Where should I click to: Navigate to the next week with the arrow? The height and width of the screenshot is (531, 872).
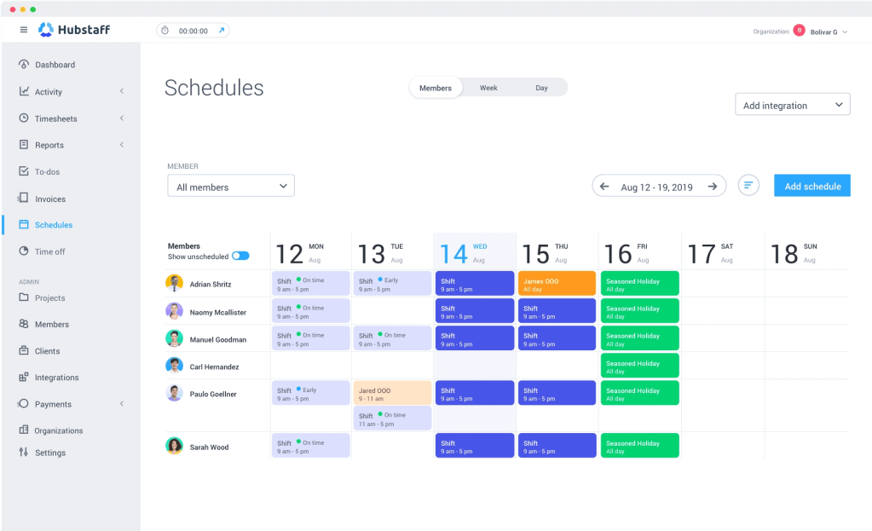(x=712, y=185)
